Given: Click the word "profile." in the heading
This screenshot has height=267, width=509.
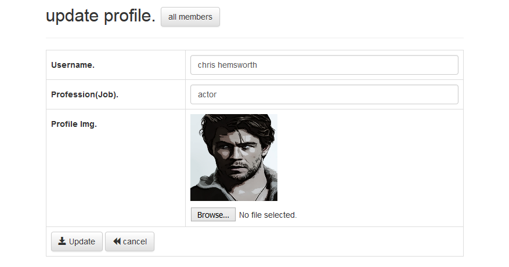Looking at the screenshot, I should click(x=129, y=17).
